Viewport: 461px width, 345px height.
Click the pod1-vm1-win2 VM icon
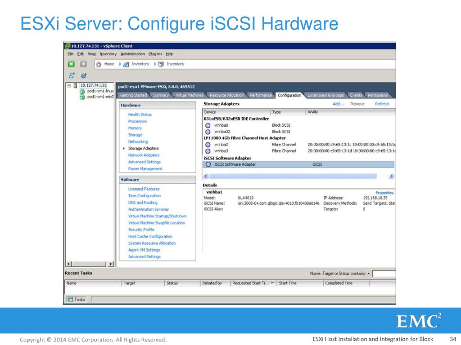pyautogui.click(x=82, y=97)
